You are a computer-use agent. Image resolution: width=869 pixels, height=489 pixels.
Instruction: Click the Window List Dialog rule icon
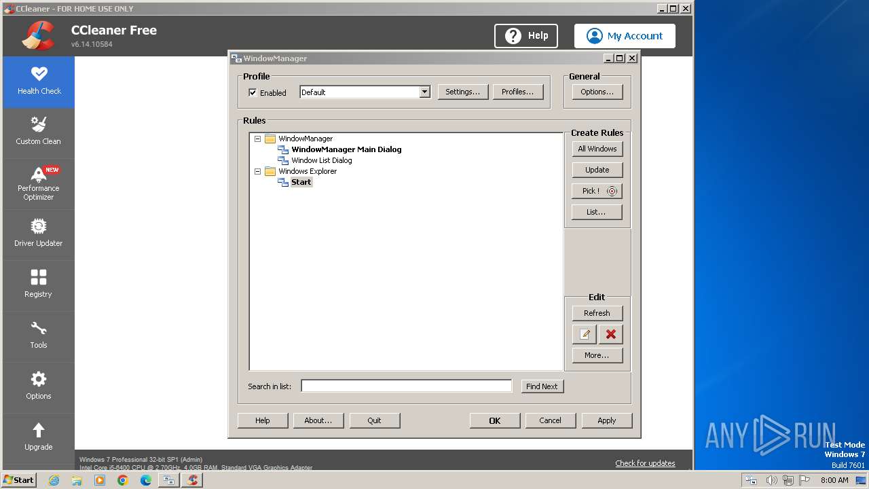pos(283,160)
